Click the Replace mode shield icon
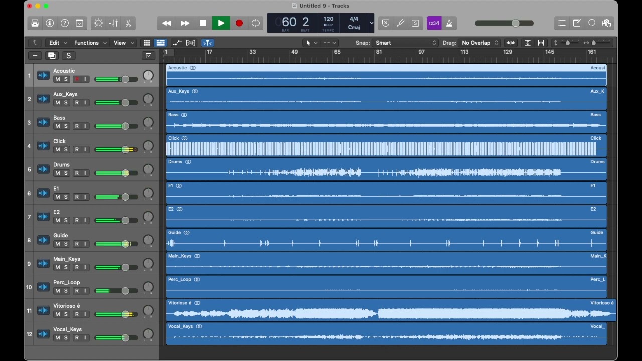 pos(386,23)
